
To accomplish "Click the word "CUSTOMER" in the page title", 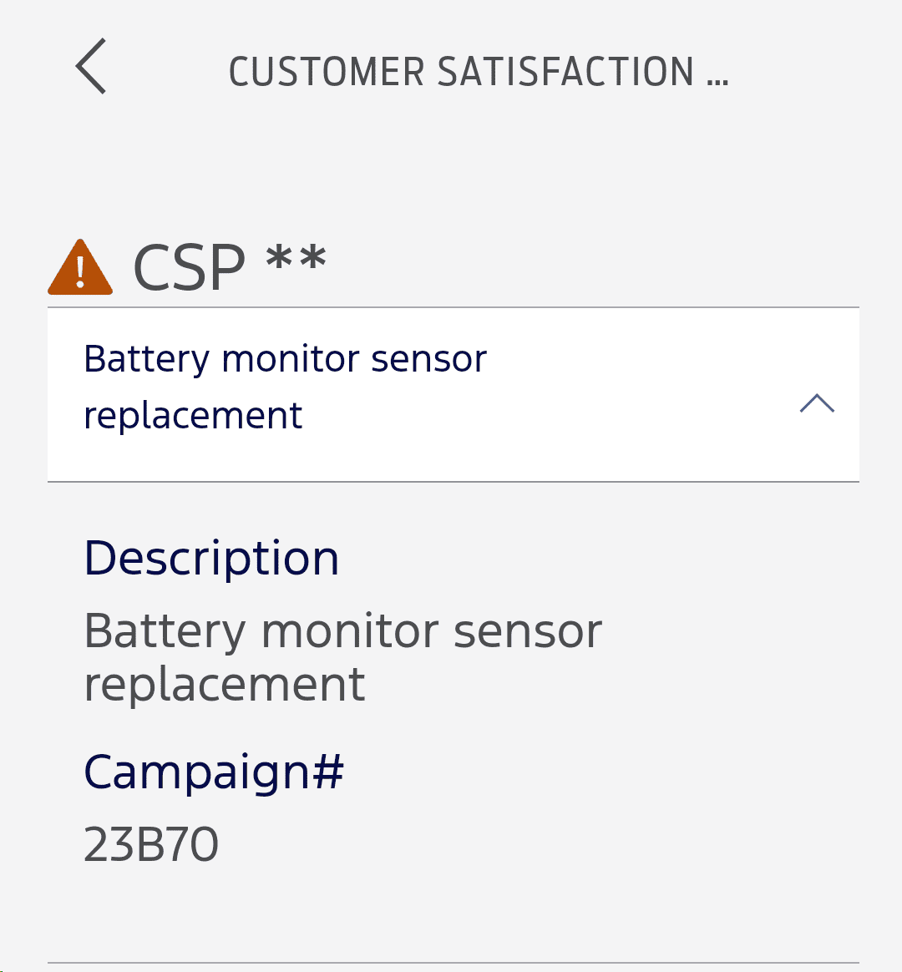I will tap(327, 72).
